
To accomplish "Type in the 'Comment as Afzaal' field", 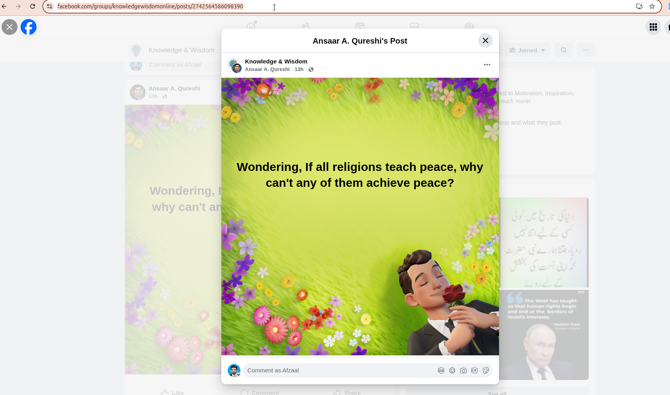I will click(337, 370).
